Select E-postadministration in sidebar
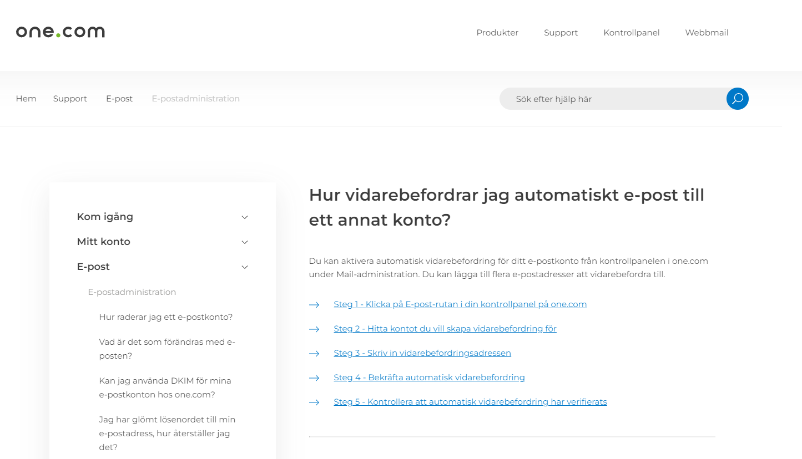802x459 pixels. coord(132,292)
